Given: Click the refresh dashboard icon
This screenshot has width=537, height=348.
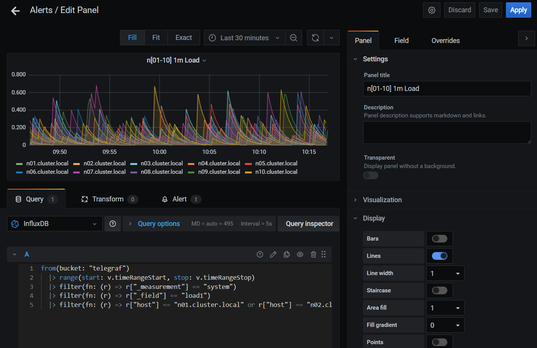Looking at the screenshot, I should (x=315, y=38).
